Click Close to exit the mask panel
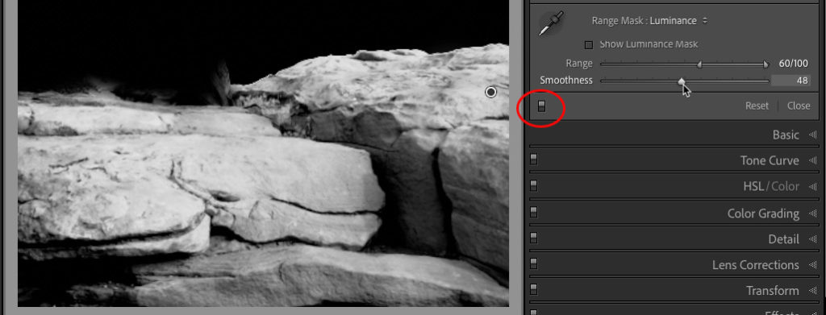This screenshot has height=315, width=826. 799,106
